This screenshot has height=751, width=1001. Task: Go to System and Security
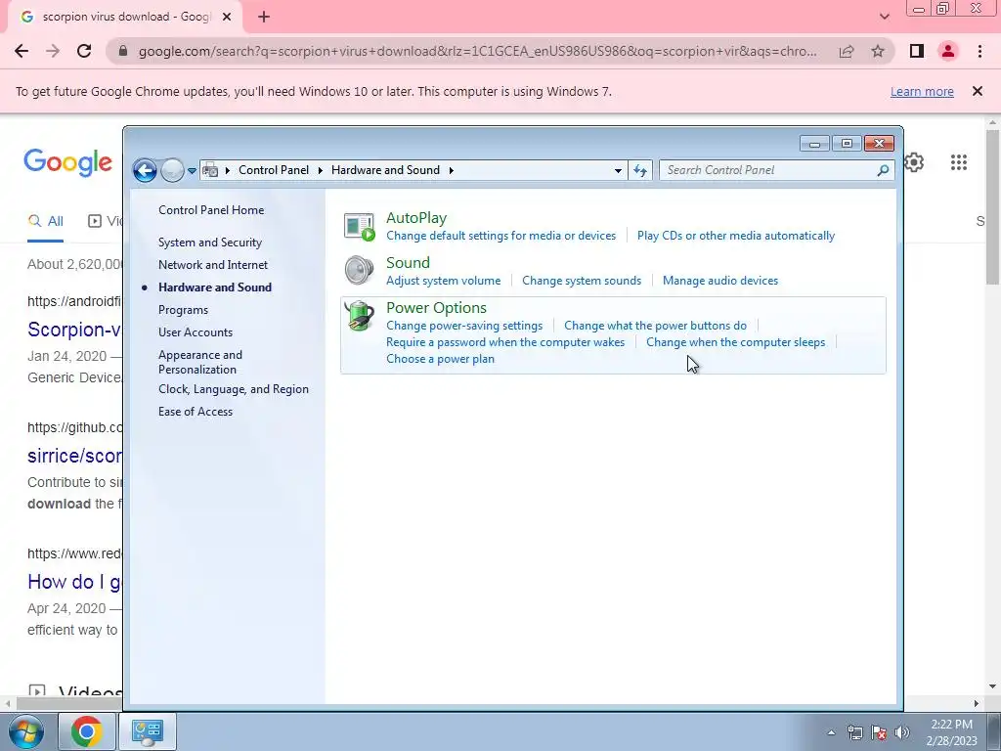pos(210,243)
